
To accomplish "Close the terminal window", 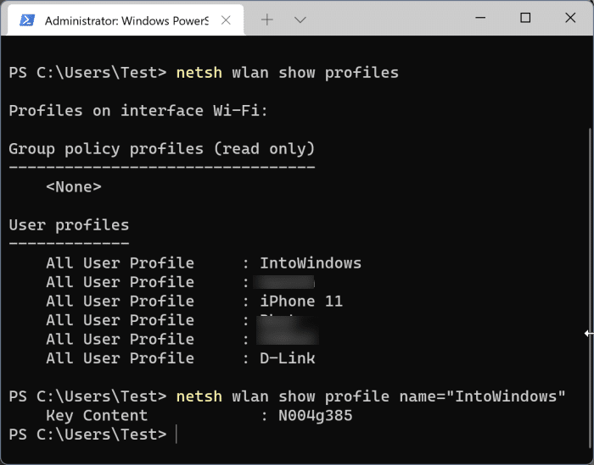I will pyautogui.click(x=570, y=18).
